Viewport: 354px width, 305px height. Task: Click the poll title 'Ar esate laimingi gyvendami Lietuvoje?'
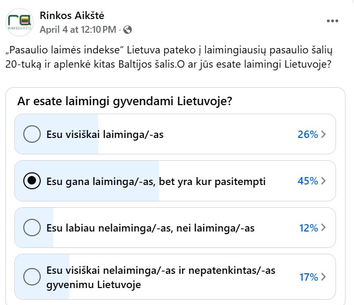coord(125,101)
